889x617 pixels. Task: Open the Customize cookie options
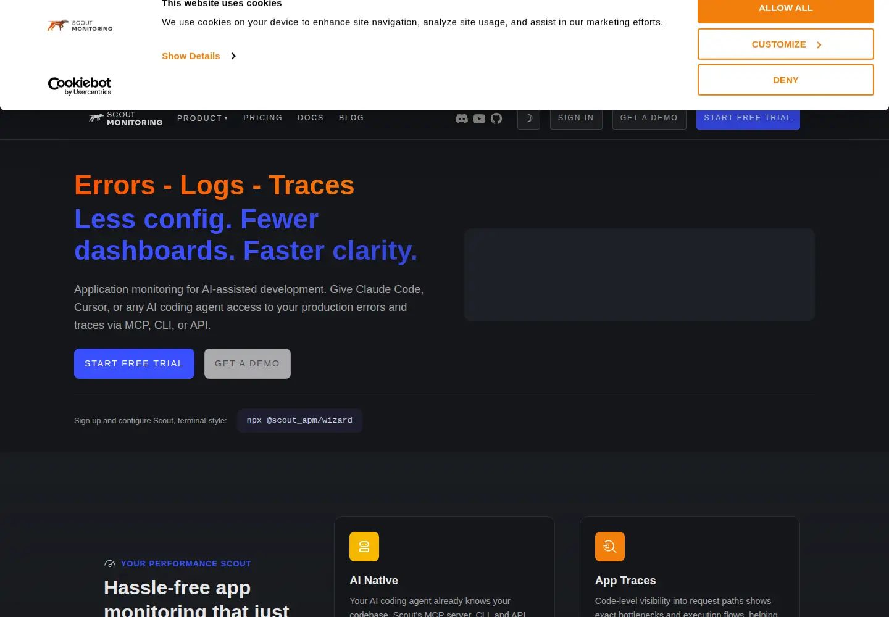(x=786, y=44)
